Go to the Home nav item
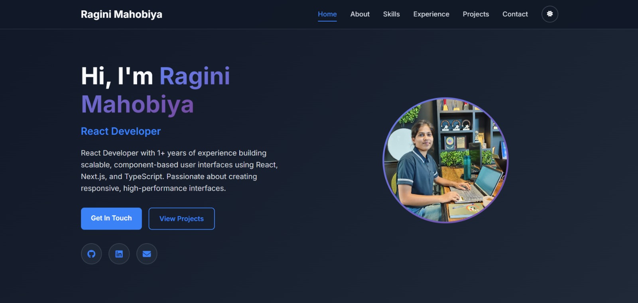This screenshot has height=303, width=638. tap(327, 14)
